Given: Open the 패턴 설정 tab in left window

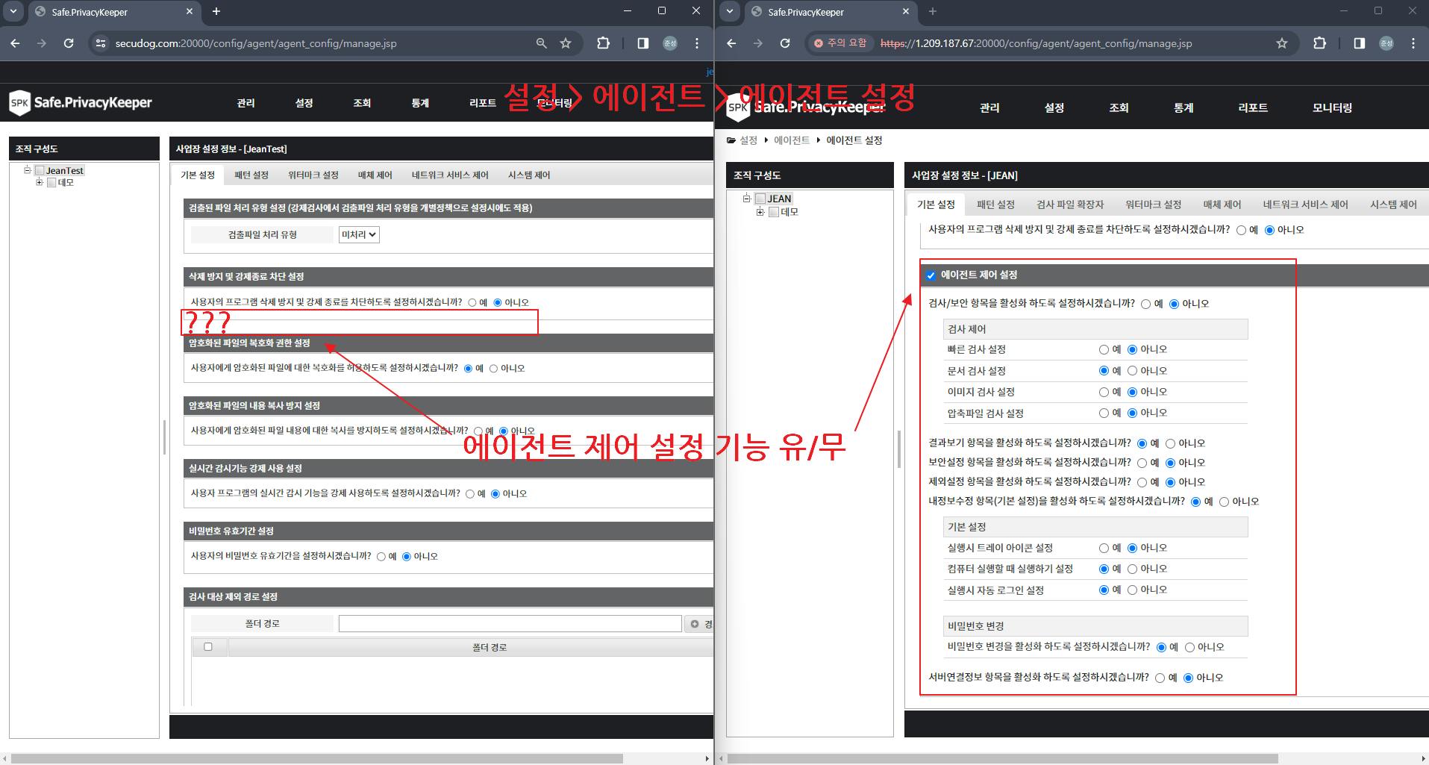Looking at the screenshot, I should (x=251, y=175).
